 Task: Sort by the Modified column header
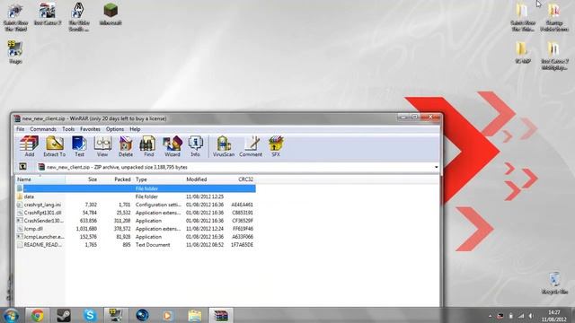pos(204,179)
